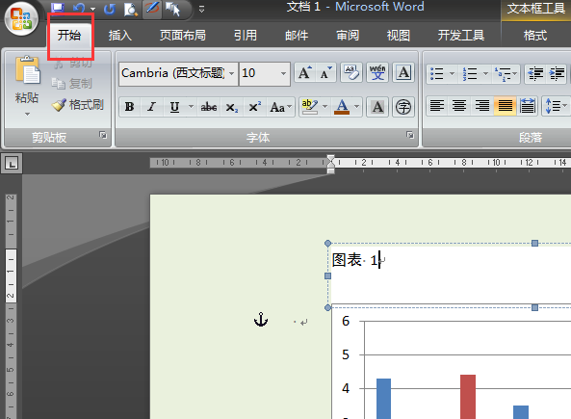Click the Clear Formatting eraser icon
The width and height of the screenshot is (571, 419).
pos(351,73)
